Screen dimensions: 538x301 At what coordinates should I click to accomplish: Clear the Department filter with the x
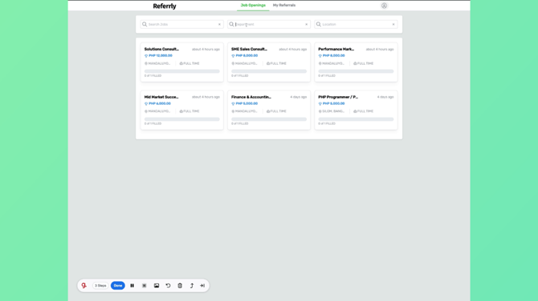pyautogui.click(x=307, y=24)
